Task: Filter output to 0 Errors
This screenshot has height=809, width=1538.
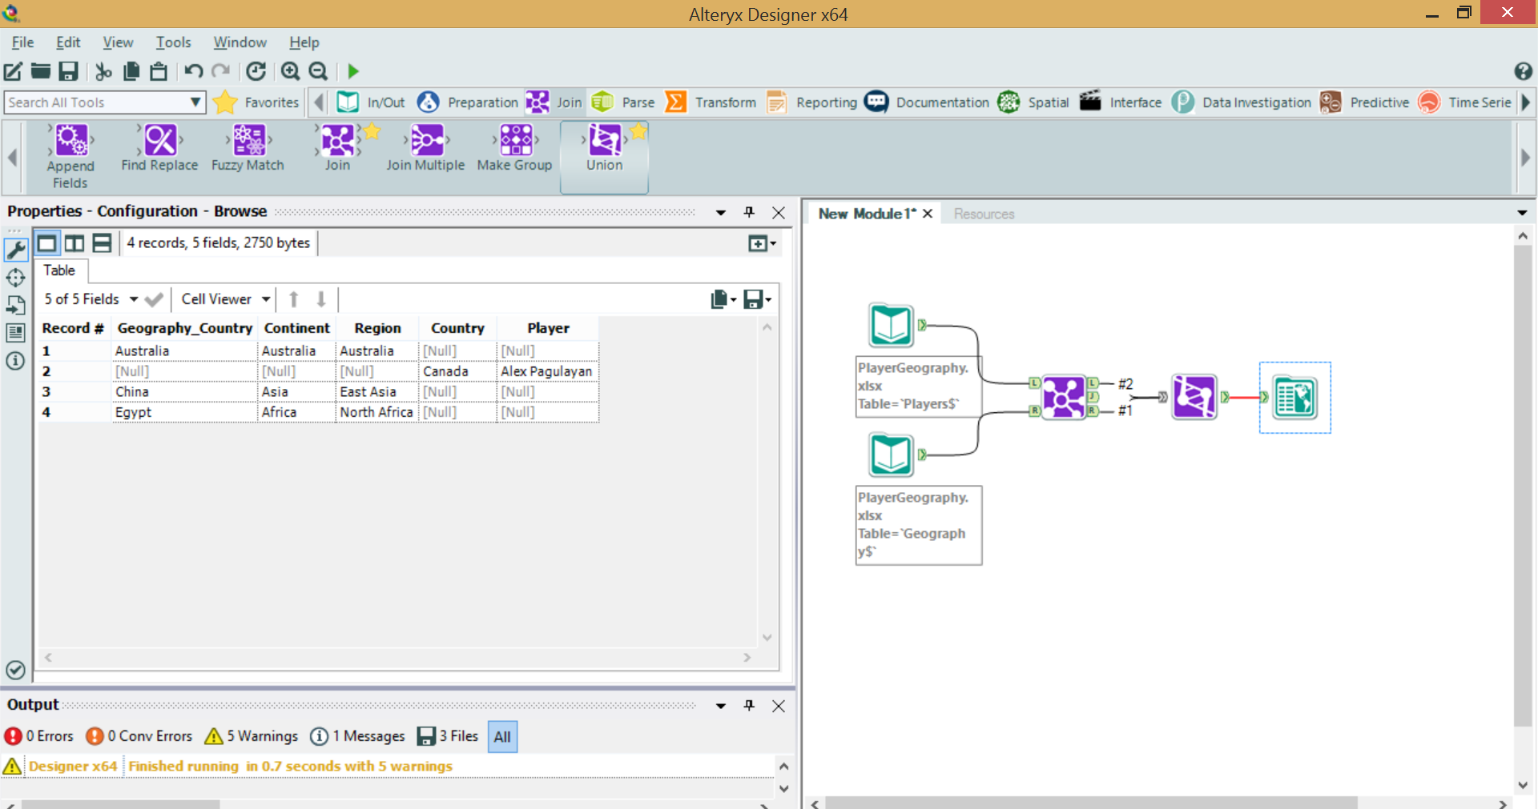Action: (39, 736)
